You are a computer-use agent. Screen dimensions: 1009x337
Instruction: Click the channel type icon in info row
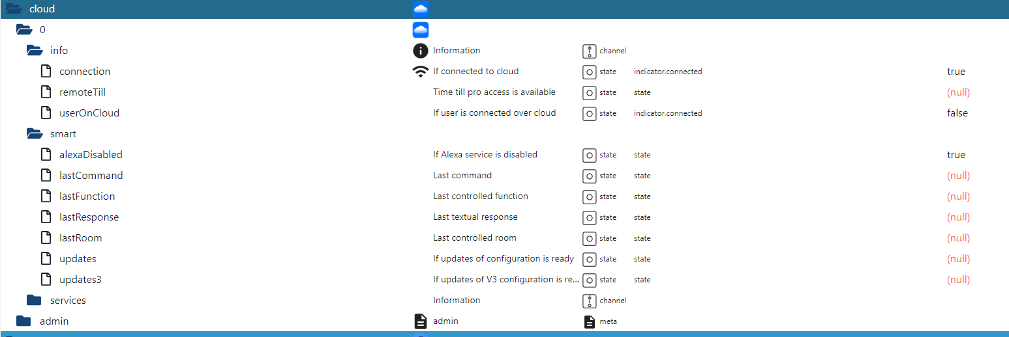[x=590, y=51]
